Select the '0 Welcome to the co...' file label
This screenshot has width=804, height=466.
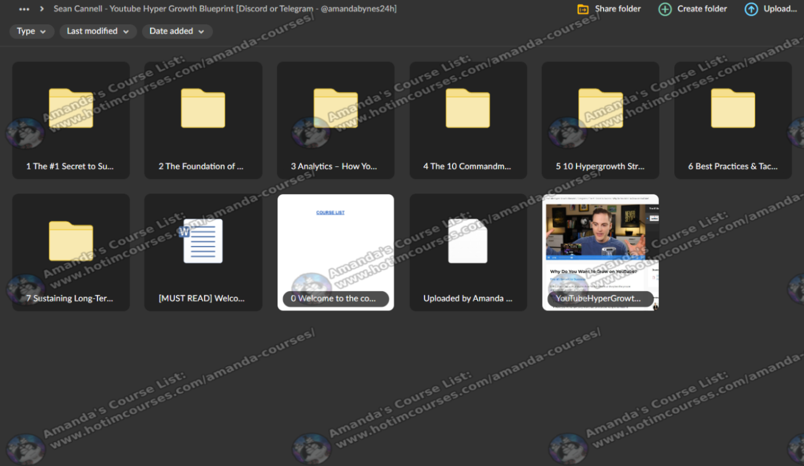[336, 298]
